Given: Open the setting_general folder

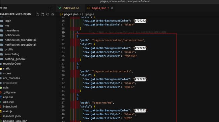Looking at the screenshot, I should [x=15, y=59].
